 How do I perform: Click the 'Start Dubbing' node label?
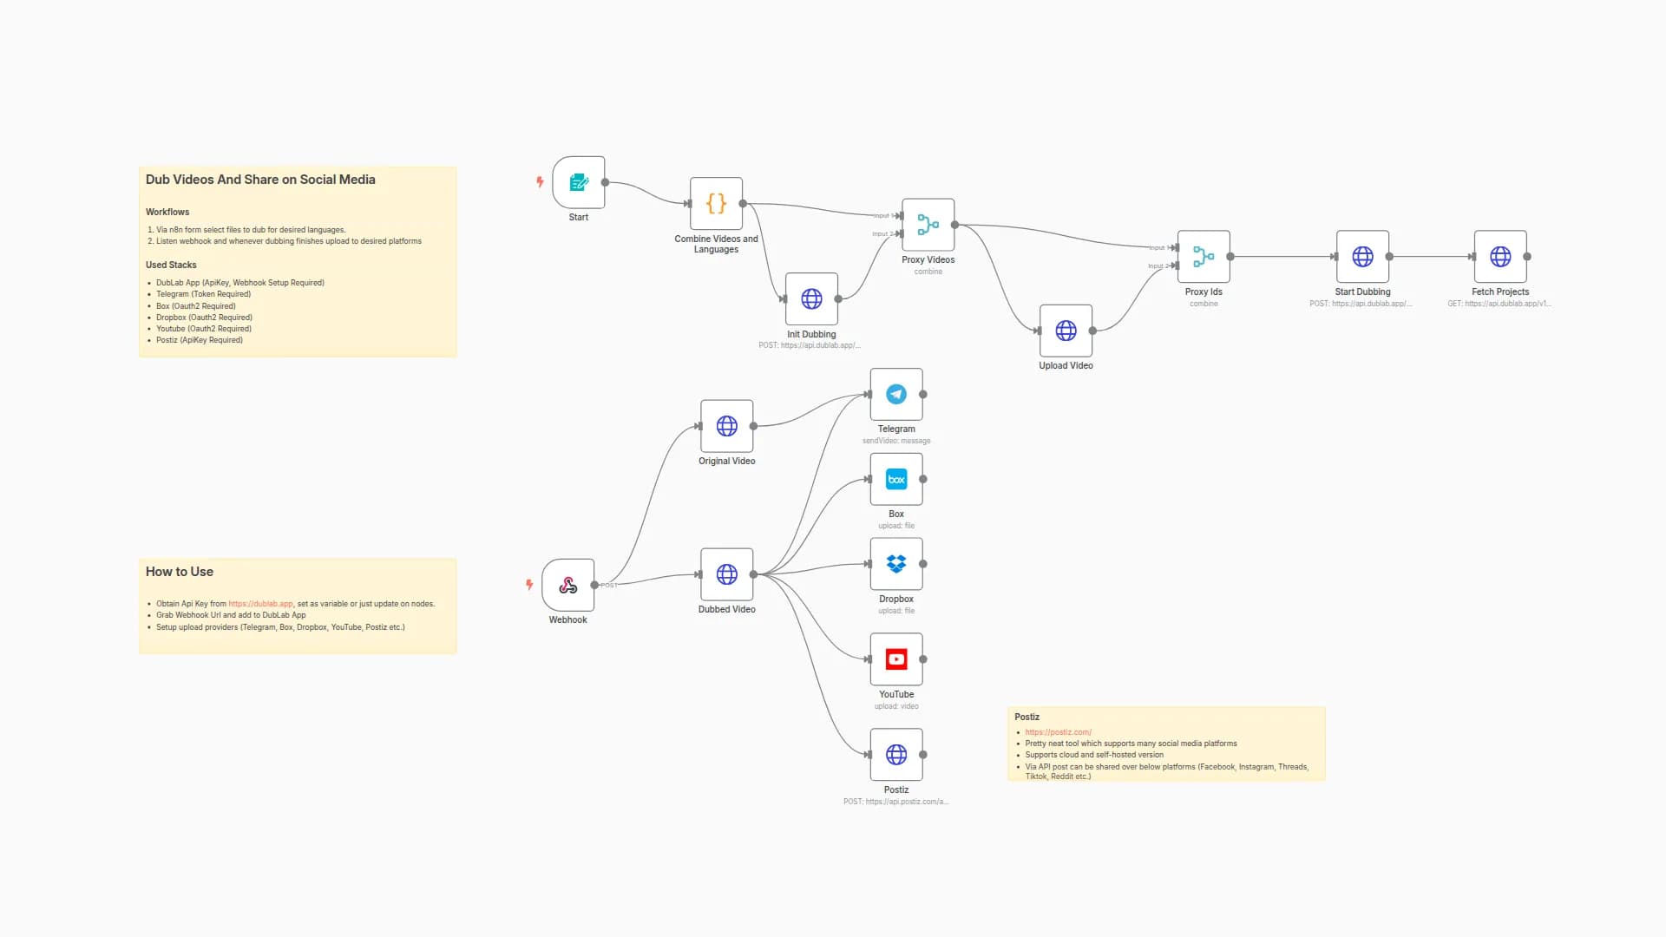[x=1362, y=292]
